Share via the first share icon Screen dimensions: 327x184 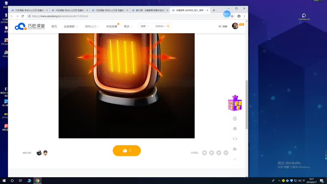coord(205,153)
